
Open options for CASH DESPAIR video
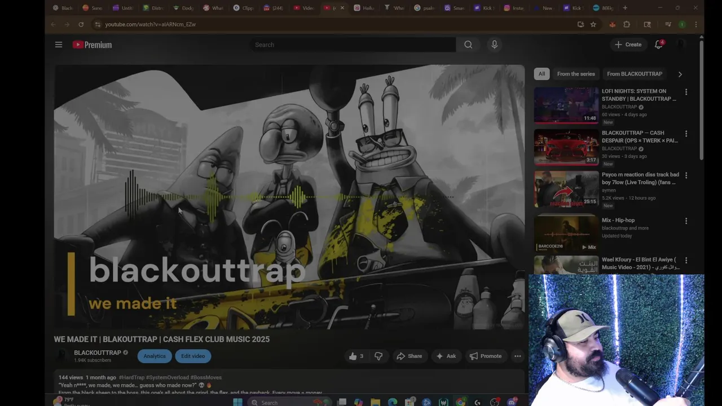coord(686,134)
